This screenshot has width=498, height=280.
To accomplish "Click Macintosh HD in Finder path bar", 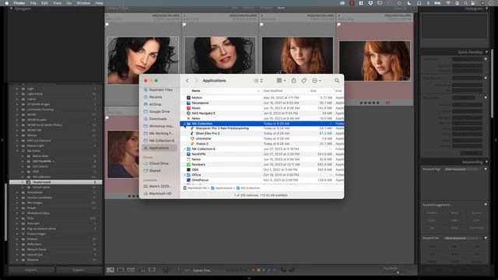I will (195, 188).
